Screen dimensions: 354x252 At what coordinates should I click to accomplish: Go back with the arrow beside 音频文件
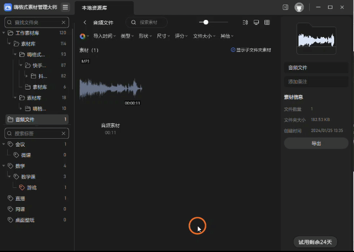[85, 22]
